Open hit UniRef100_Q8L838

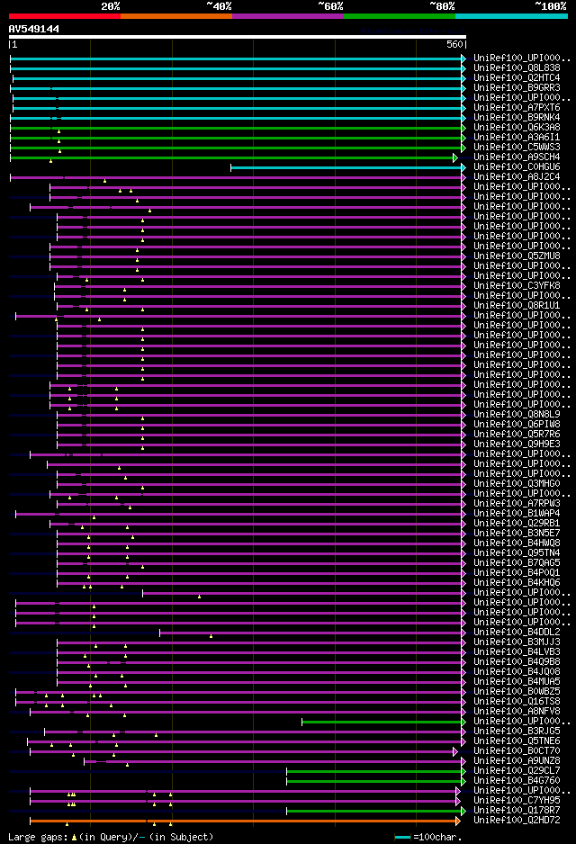(517, 68)
